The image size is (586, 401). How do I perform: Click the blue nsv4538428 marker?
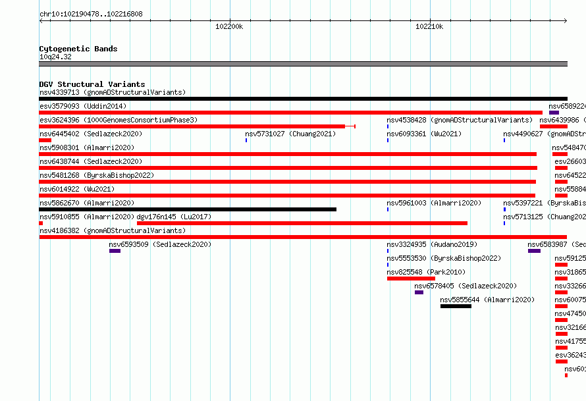click(x=388, y=126)
